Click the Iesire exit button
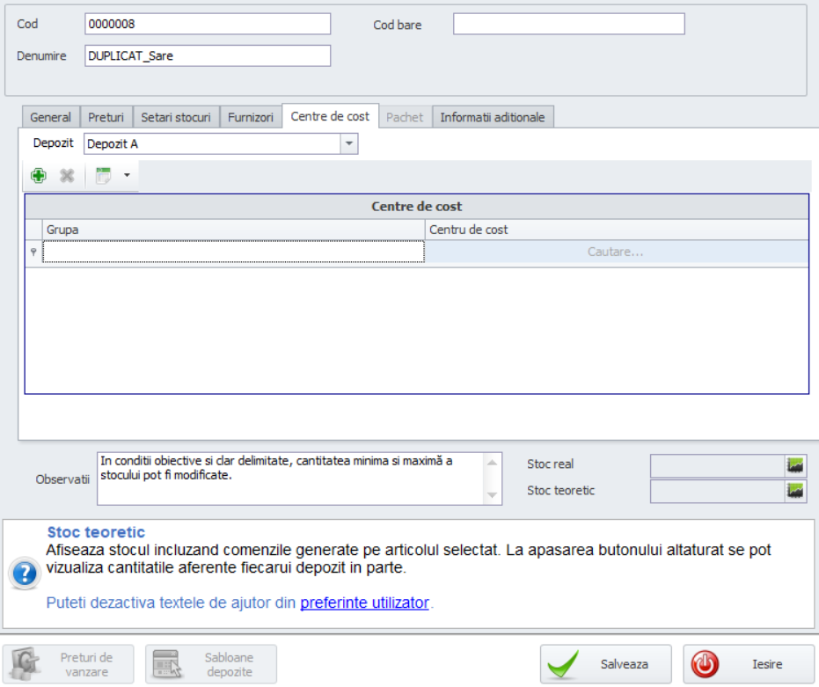Viewport: 819px width, 687px height. (749, 664)
